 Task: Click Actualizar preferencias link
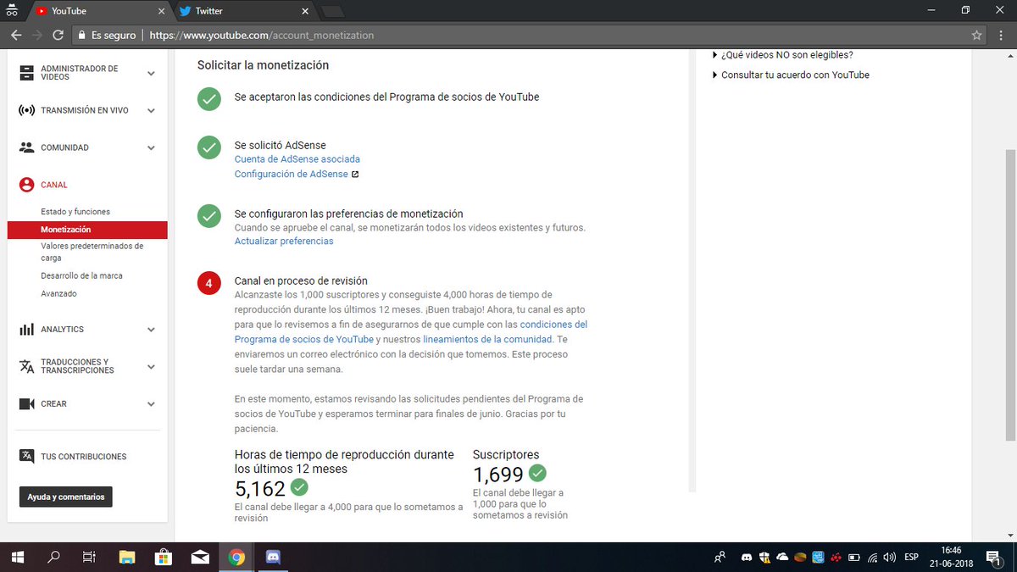pyautogui.click(x=284, y=241)
